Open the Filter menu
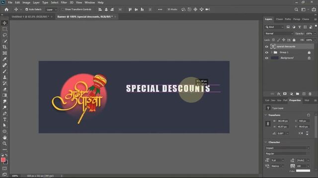Image resolution: width=318 pixels, height=178 pixels. point(64,2)
